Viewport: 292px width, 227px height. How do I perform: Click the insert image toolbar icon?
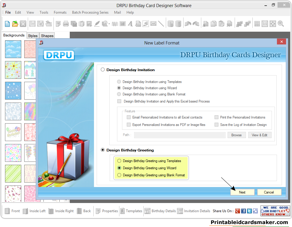point(89,24)
